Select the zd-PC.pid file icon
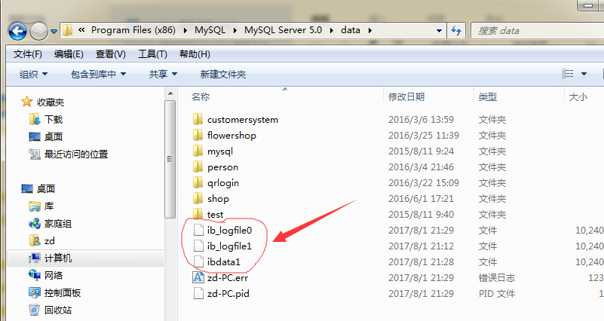This screenshot has height=321, width=604. click(x=198, y=293)
